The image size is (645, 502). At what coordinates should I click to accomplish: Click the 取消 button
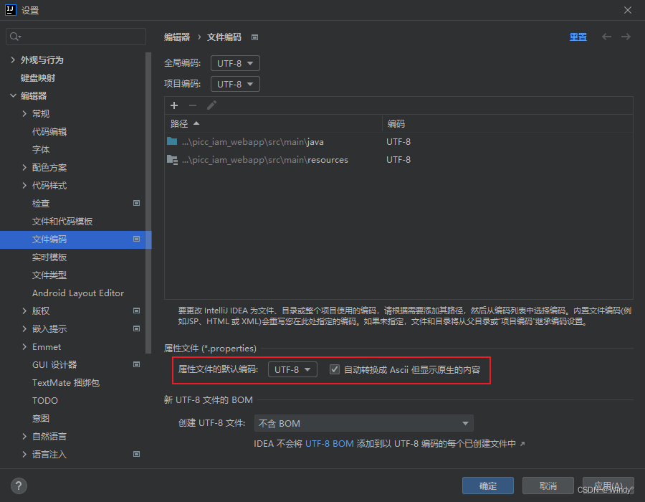[548, 486]
